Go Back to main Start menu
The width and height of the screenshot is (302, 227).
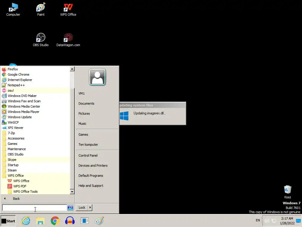pyautogui.click(x=16, y=199)
